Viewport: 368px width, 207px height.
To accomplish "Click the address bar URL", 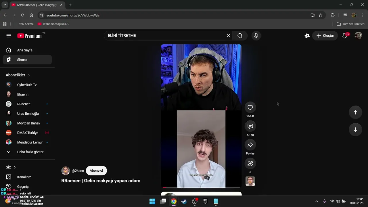I will [73, 15].
